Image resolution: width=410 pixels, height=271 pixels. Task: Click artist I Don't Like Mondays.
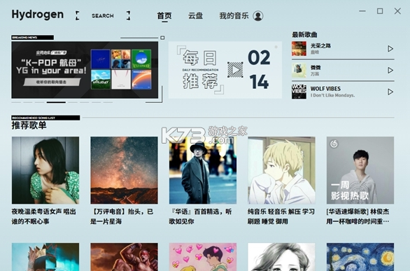332,95
